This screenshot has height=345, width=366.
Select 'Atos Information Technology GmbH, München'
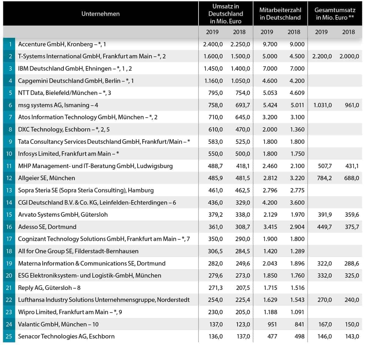click(81, 117)
